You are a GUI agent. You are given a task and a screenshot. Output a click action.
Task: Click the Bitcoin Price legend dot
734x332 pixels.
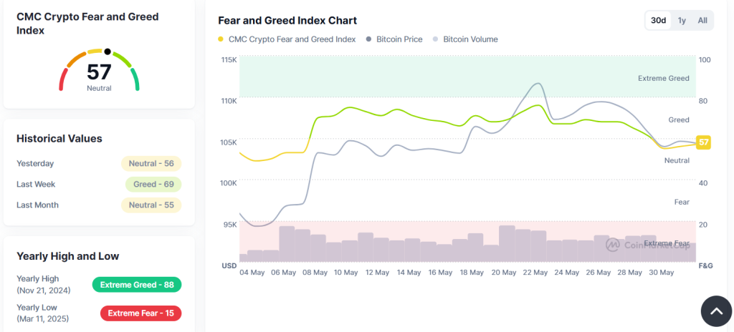(369, 40)
